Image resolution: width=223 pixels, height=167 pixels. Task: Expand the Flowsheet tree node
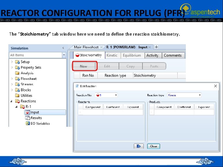point(12,79)
